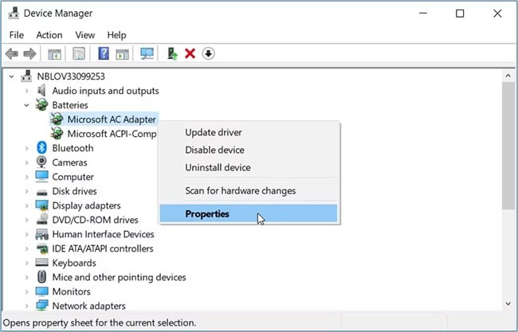Select the Microsoft AC Adapter device

point(112,119)
